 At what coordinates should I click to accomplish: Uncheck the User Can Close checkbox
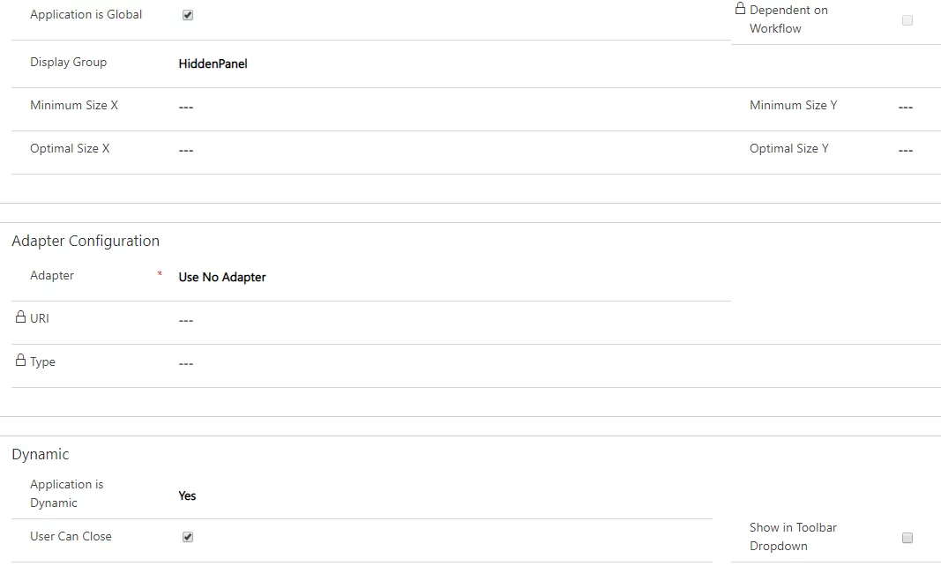click(188, 537)
